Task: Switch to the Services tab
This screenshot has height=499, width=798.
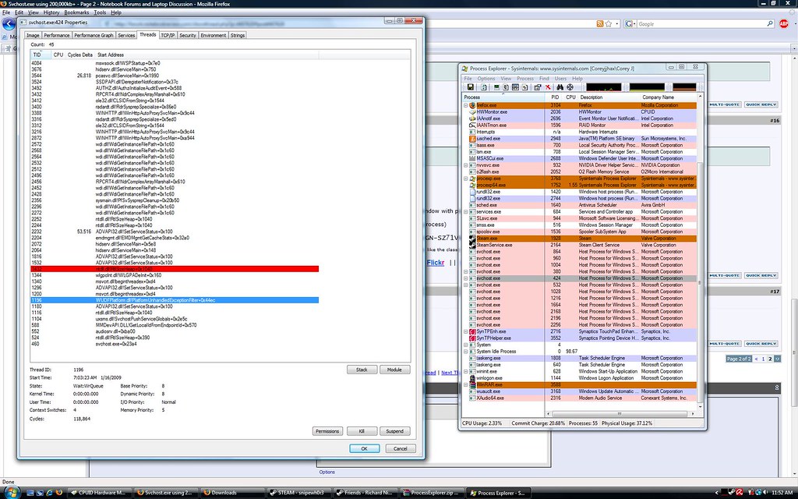Action: (126, 36)
